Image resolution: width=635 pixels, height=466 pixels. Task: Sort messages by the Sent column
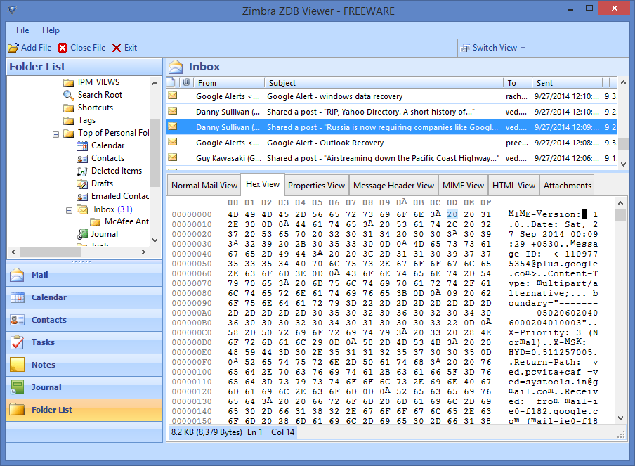567,83
